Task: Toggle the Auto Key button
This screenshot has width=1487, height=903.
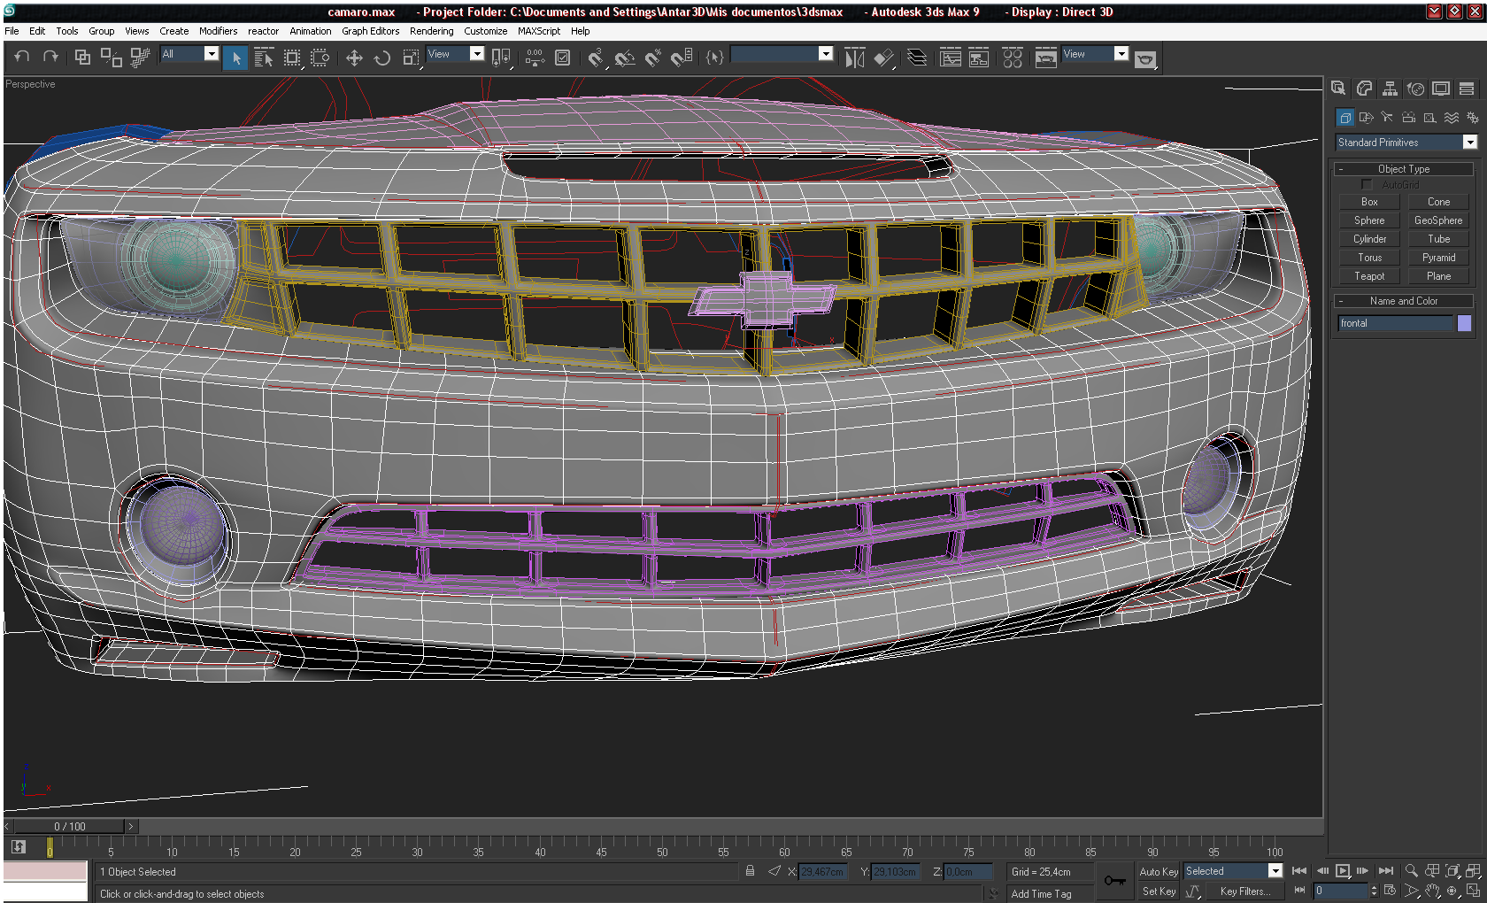Action: coord(1159,872)
